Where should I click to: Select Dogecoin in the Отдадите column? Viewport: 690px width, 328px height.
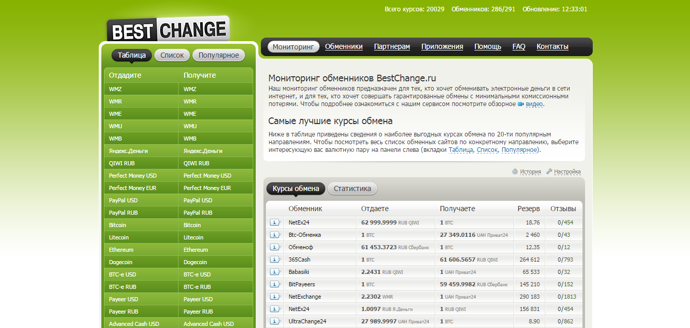click(141, 262)
